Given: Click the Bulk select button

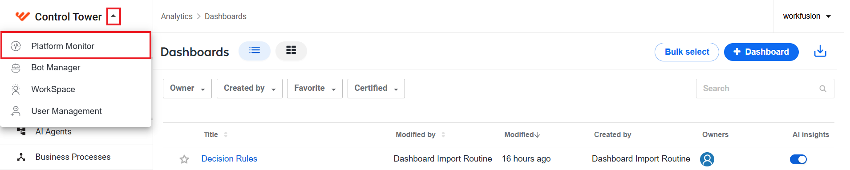Looking at the screenshot, I should click(687, 52).
